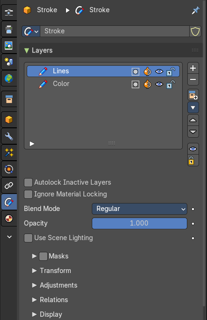The width and height of the screenshot is (207, 320).
Task: Toggle mask icon on Lines layer
Action: [135, 71]
